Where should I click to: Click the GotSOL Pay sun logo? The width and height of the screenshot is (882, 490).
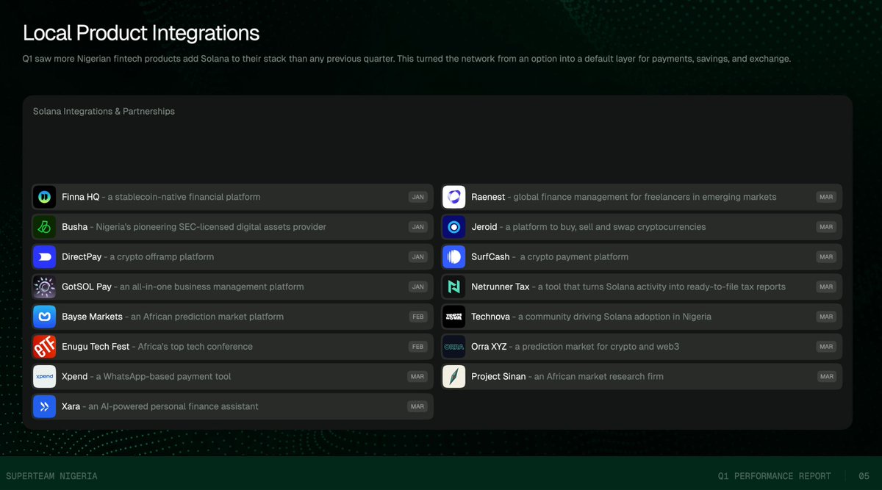[44, 287]
